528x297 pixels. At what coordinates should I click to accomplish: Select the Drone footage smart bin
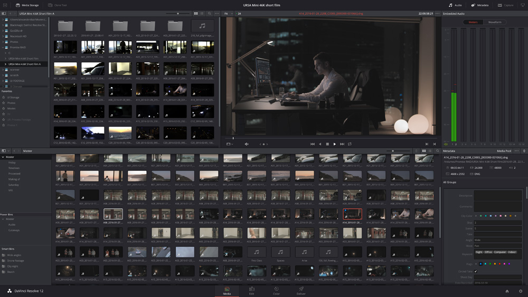point(16,261)
